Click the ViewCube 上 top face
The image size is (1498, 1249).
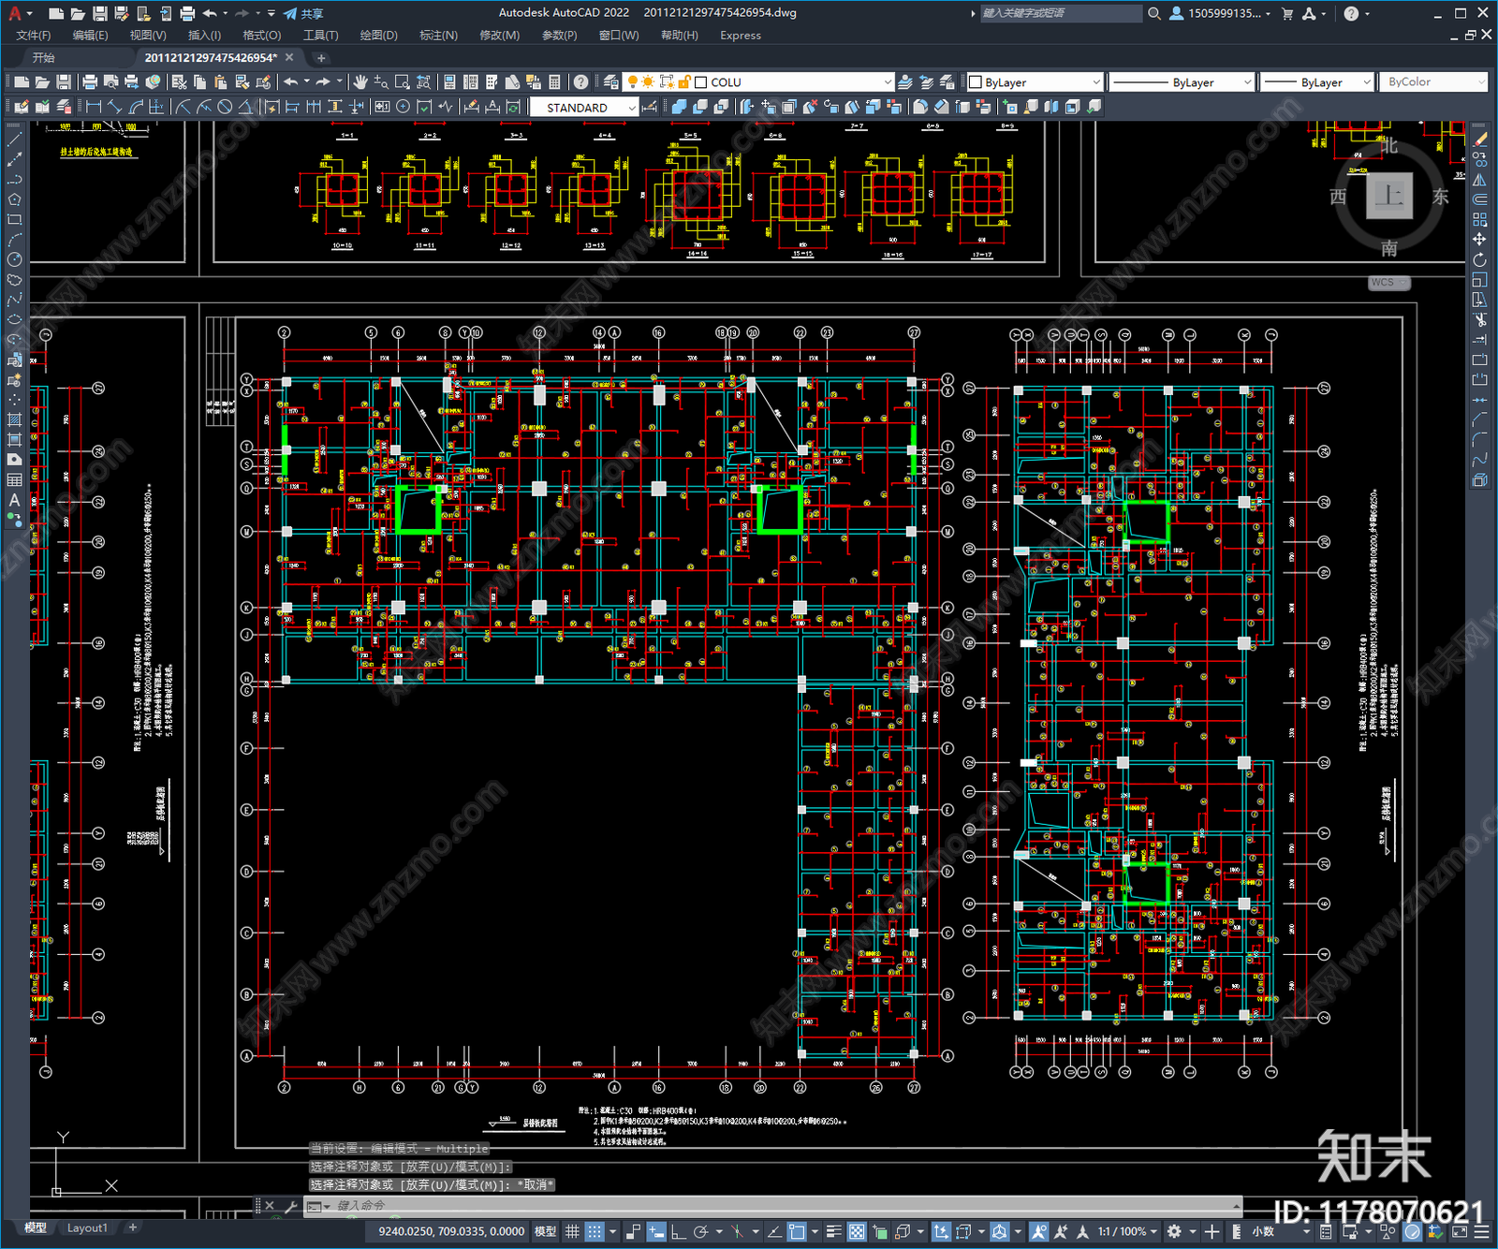click(x=1389, y=196)
